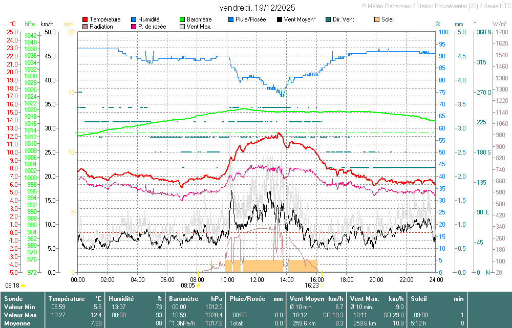
Task: Toggle the Dir. Vent legend entry
Action: pos(344,19)
